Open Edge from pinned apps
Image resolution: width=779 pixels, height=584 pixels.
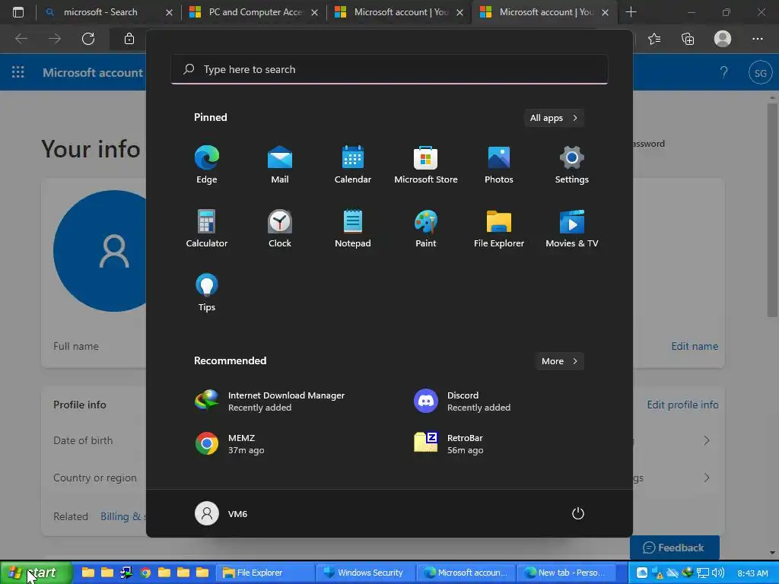[207, 165]
